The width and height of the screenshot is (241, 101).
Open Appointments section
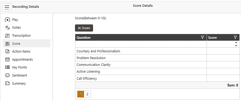point(26,59)
